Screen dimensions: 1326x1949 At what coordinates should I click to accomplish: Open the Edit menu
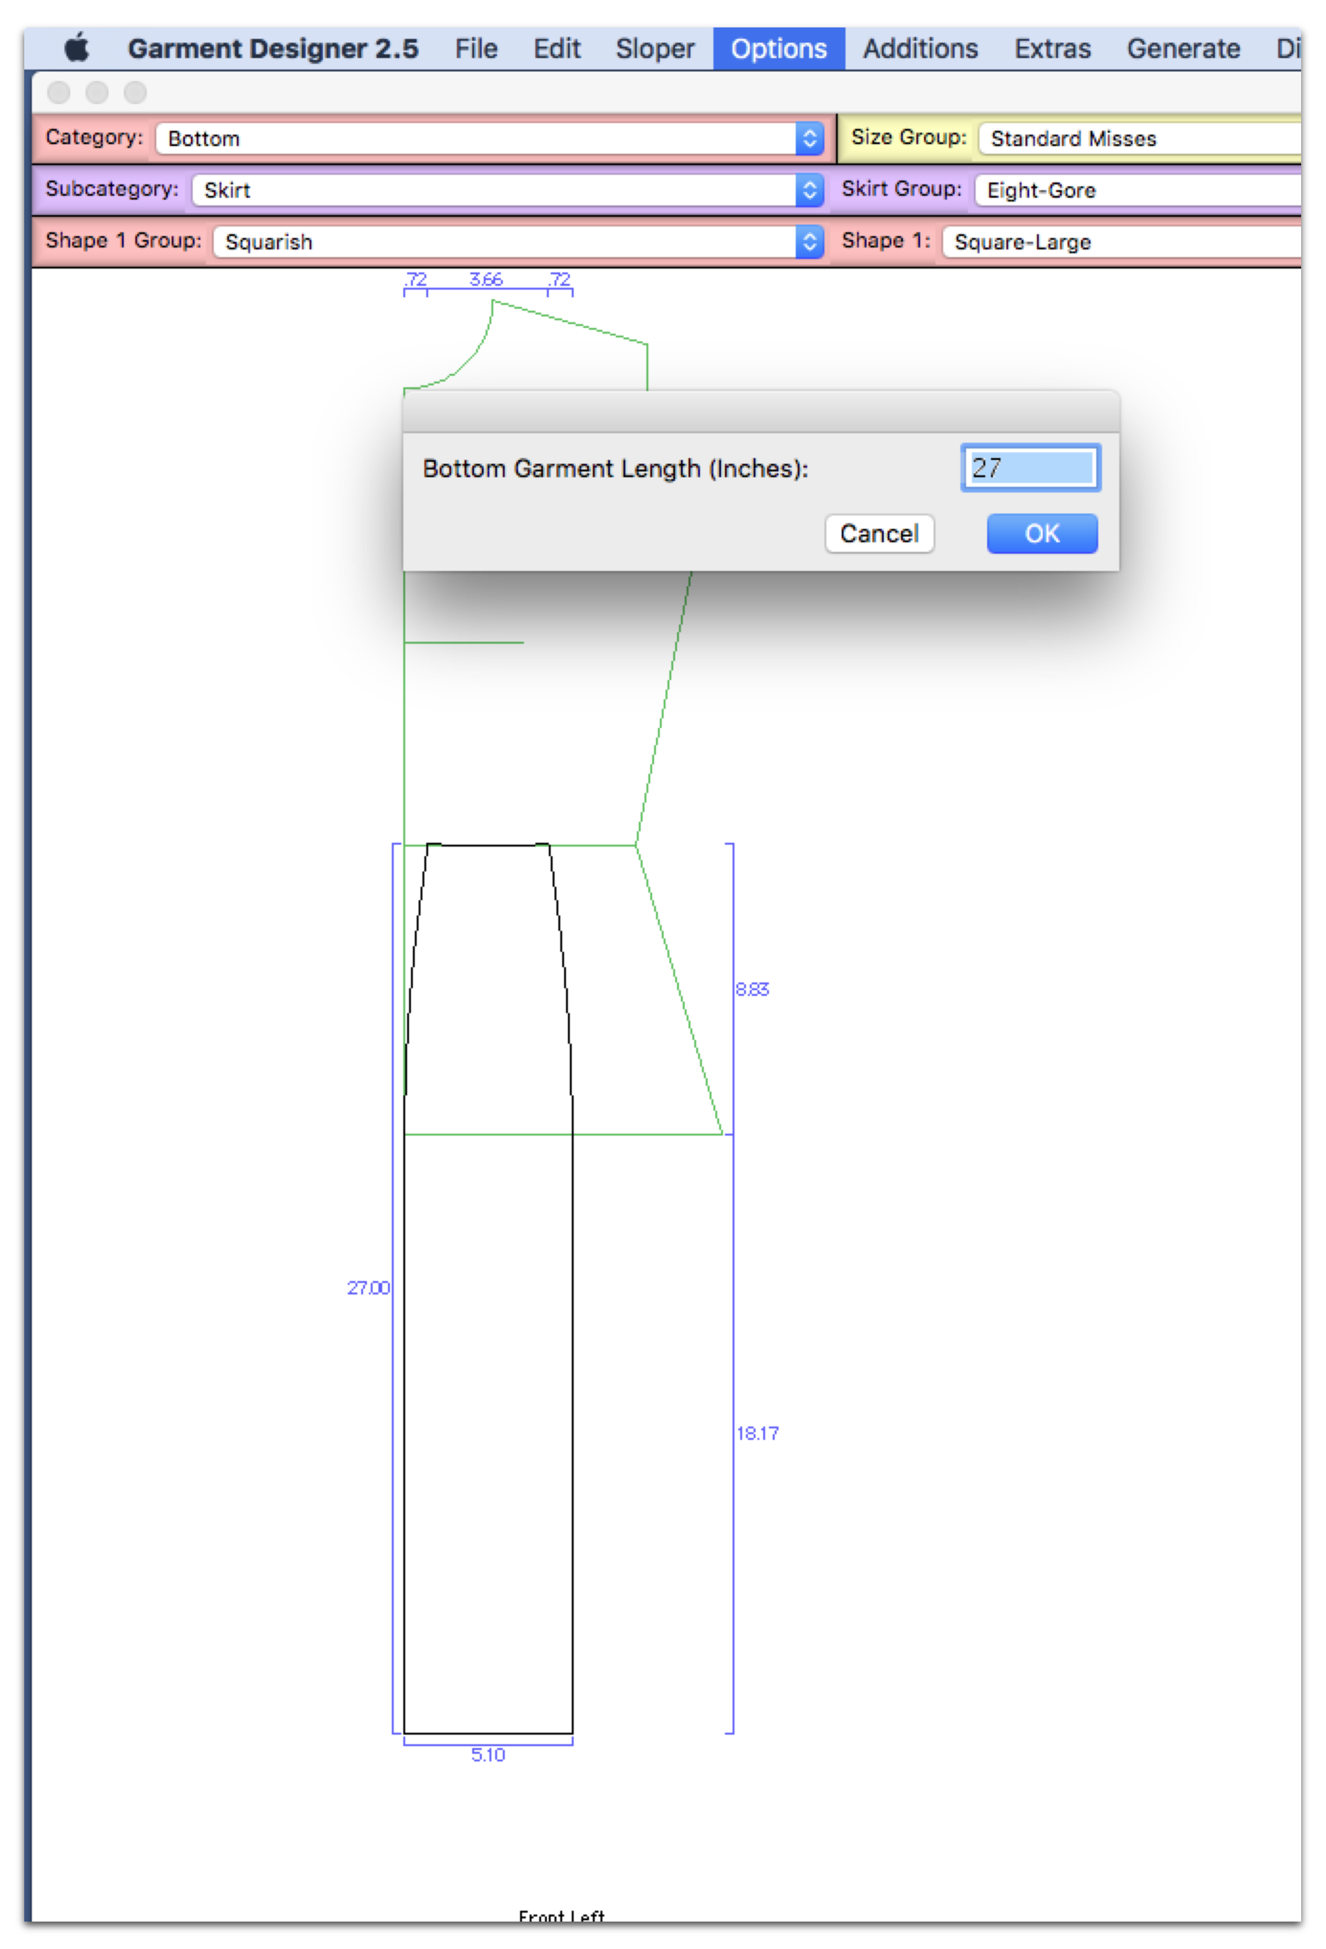click(x=557, y=48)
